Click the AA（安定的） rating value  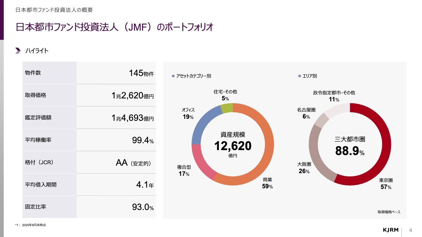click(133, 163)
